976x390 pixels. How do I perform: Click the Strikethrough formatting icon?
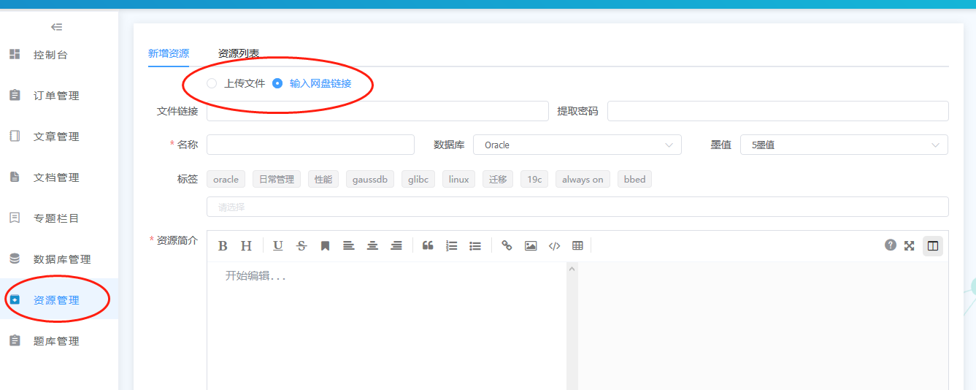click(301, 246)
